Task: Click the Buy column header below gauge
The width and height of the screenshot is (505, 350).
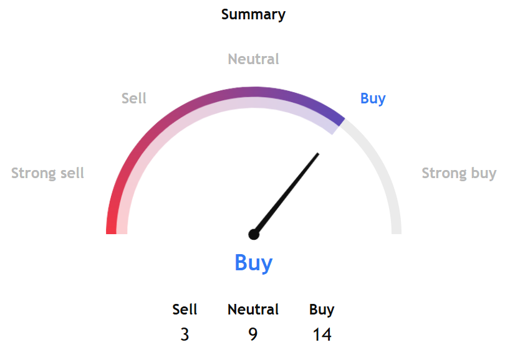Action: pos(322,310)
